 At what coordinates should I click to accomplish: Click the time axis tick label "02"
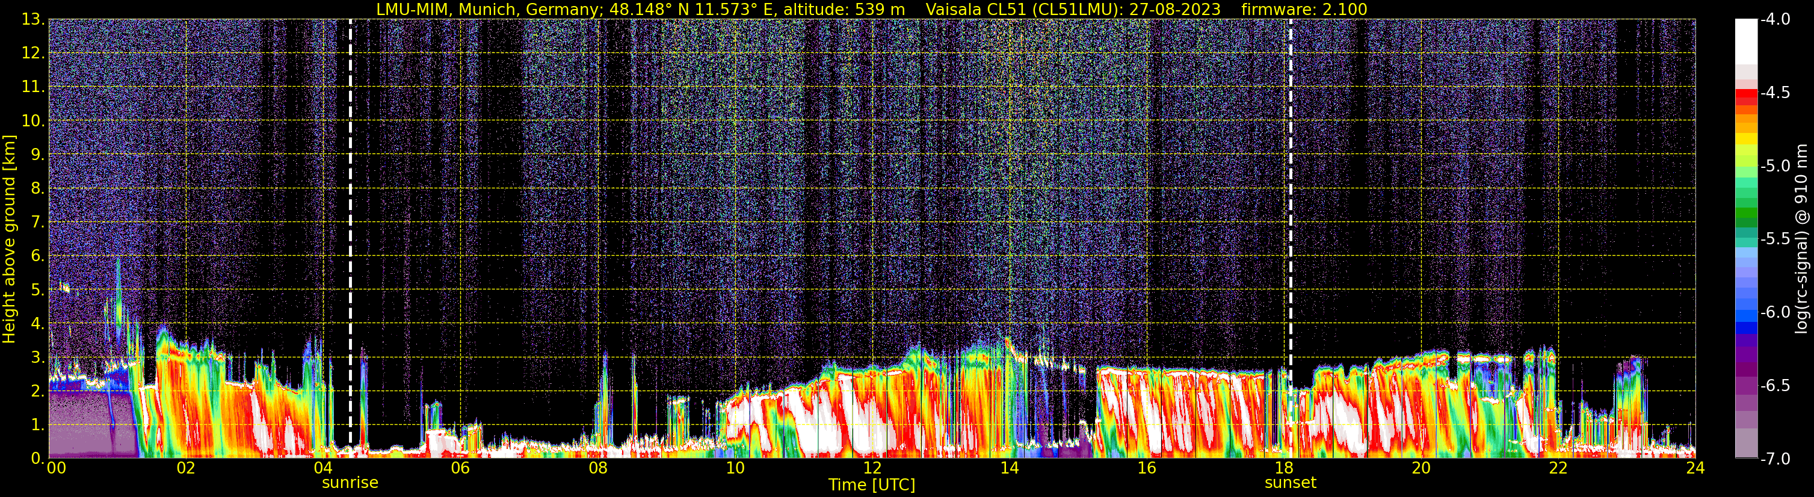(x=186, y=468)
